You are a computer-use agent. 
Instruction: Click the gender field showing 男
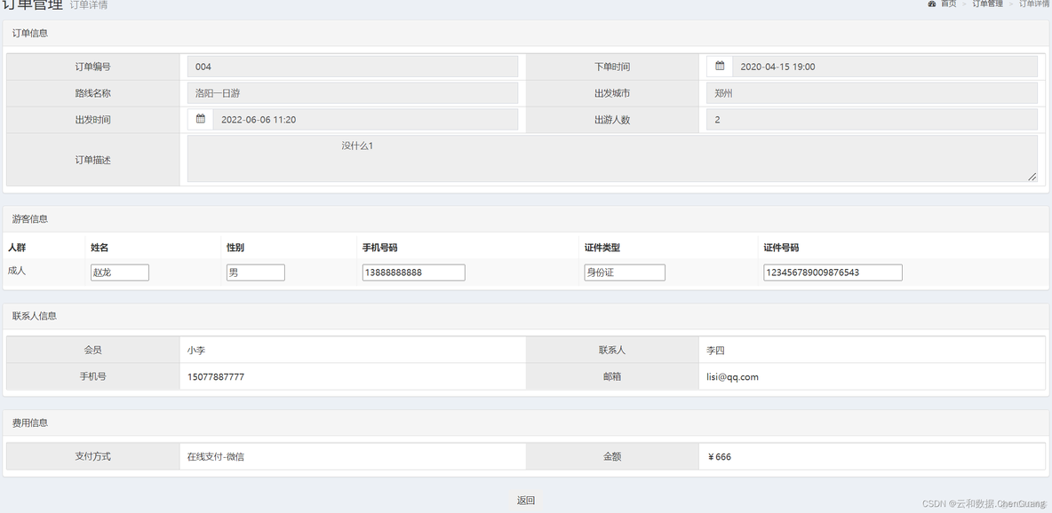(x=255, y=272)
